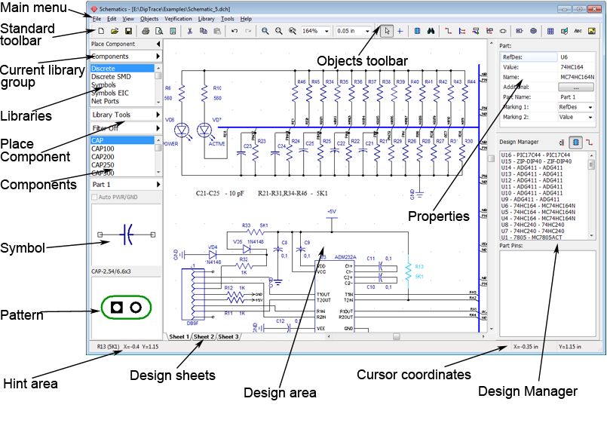Click the Cut scissors icon
Screen dimensions: 607x423
point(190,31)
